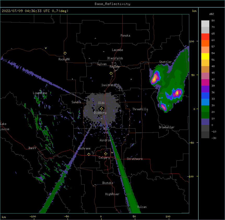Click the -30 value on dBZ legend
The height and width of the screenshot is (220, 225).
[x=214, y=138]
